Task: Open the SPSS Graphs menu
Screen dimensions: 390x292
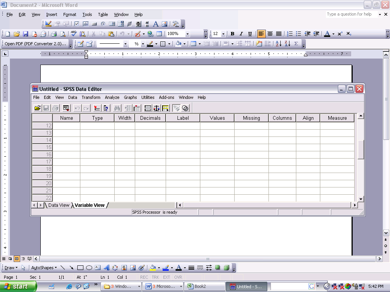Action: click(130, 97)
